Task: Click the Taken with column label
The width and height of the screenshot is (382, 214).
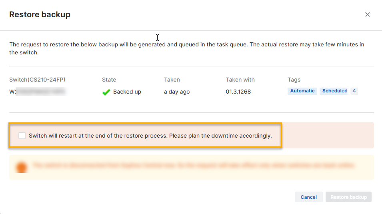Action: [x=240, y=80]
